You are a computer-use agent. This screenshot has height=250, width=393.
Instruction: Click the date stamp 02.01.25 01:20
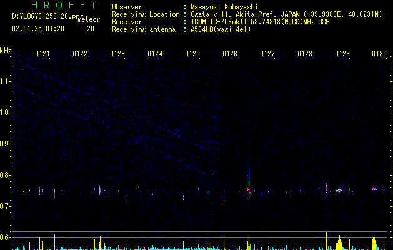click(x=38, y=29)
